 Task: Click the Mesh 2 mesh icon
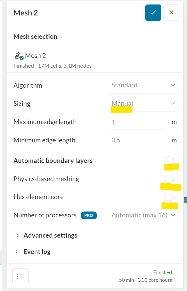pyautogui.click(x=19, y=56)
